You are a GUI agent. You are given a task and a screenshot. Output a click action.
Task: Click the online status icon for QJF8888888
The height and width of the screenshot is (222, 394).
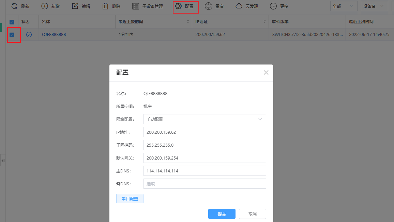coord(29,35)
